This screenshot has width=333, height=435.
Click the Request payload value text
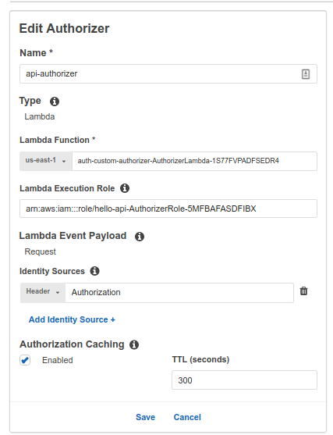click(x=41, y=251)
